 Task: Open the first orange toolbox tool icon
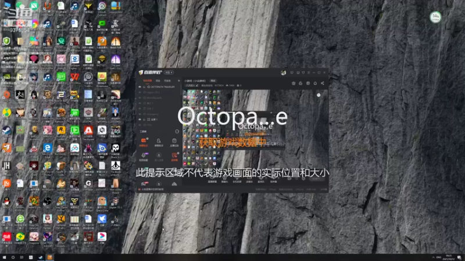(144, 142)
